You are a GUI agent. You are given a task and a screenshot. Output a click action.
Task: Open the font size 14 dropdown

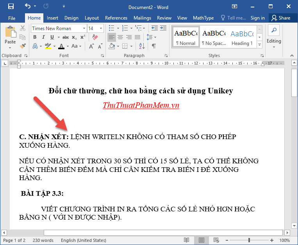(101, 29)
